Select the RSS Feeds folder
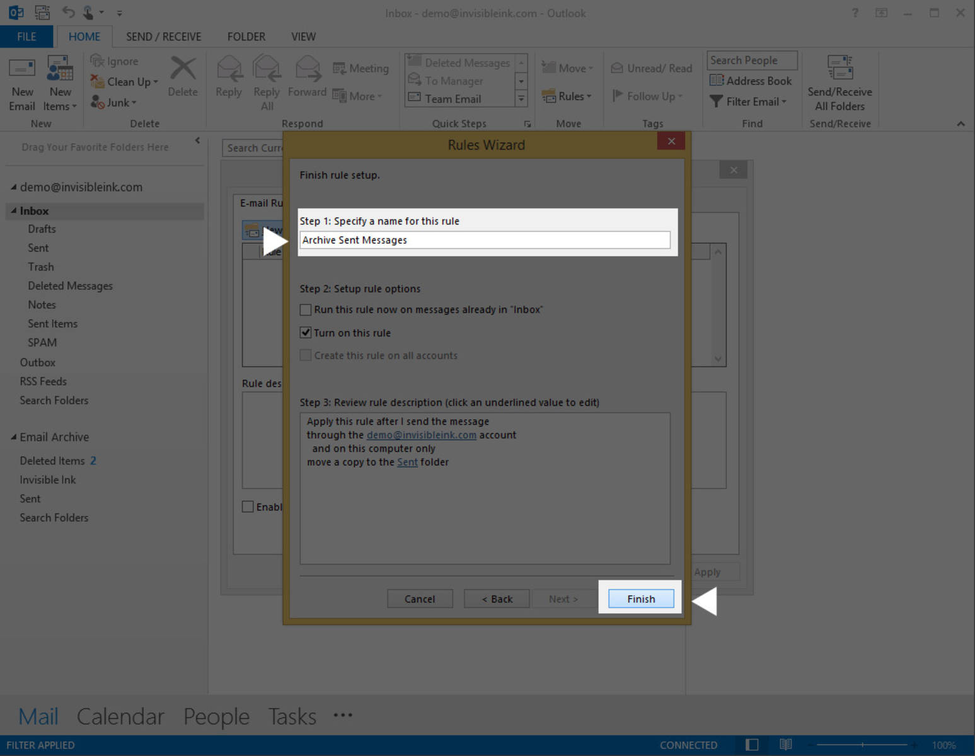This screenshot has width=975, height=756. click(43, 381)
